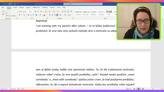Open Font dialog launcher
The width and height of the screenshot is (164, 92).
point(47,18)
